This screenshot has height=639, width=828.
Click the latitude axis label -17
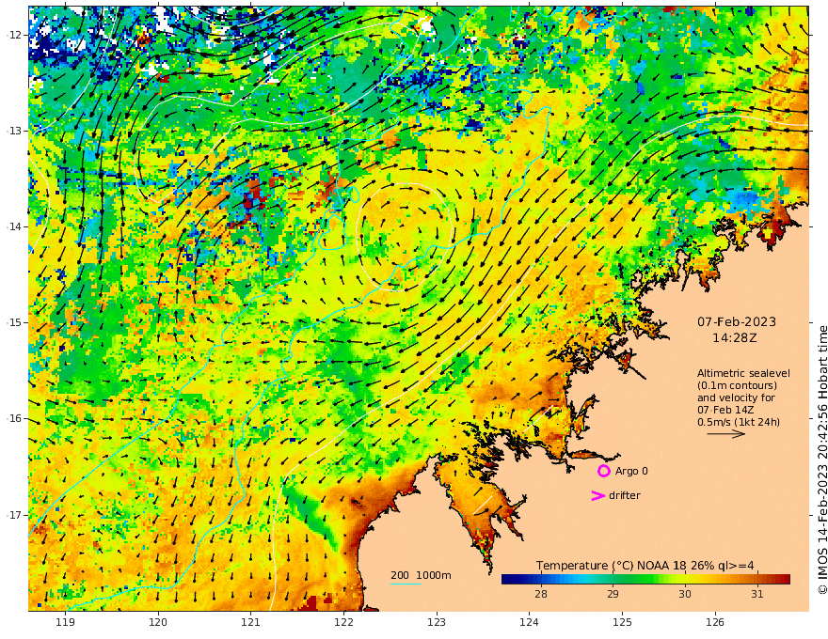pyautogui.click(x=14, y=515)
